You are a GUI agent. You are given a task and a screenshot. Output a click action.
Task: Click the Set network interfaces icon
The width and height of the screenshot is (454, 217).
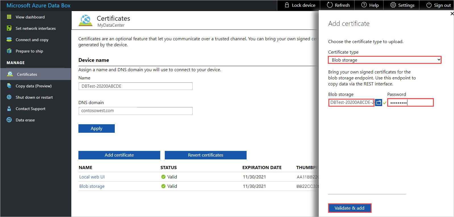click(9, 28)
